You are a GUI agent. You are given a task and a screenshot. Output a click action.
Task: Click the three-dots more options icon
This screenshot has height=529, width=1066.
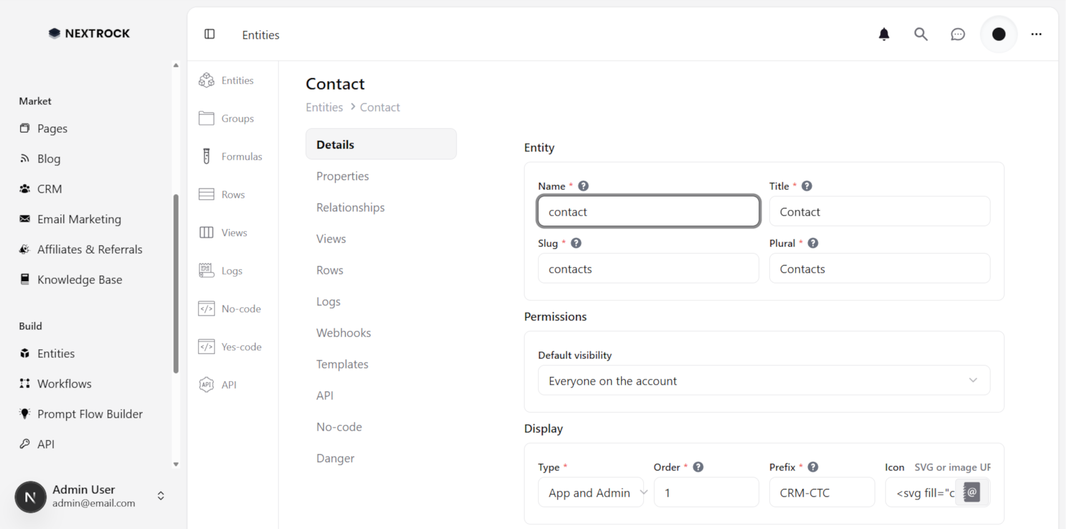[1036, 34]
